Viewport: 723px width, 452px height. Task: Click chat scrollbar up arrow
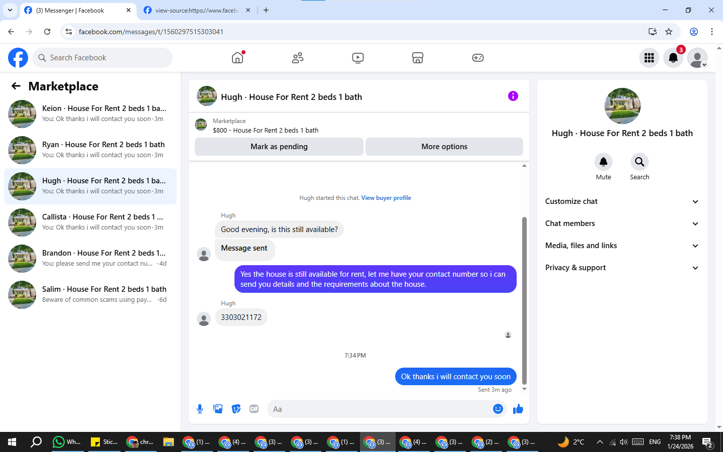tap(524, 166)
